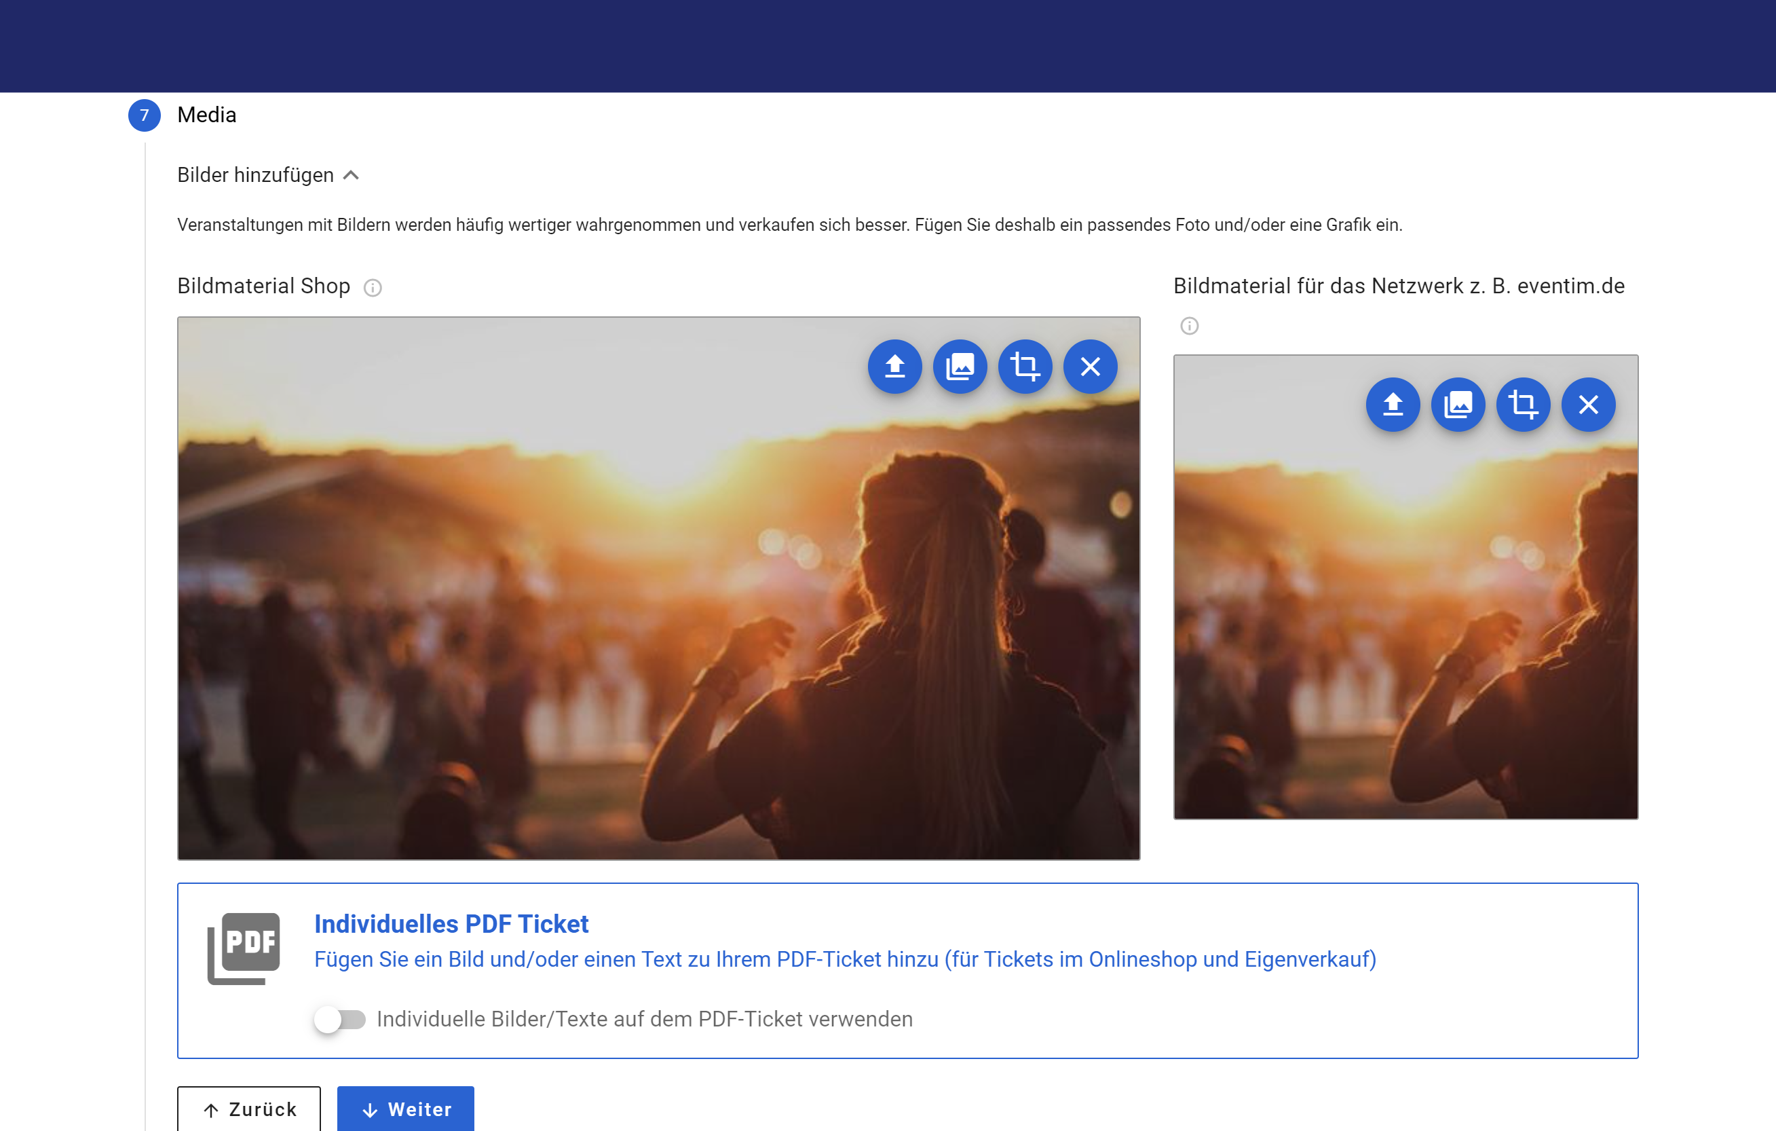
Task: Go back with the Zurück button
Action: 249,1109
